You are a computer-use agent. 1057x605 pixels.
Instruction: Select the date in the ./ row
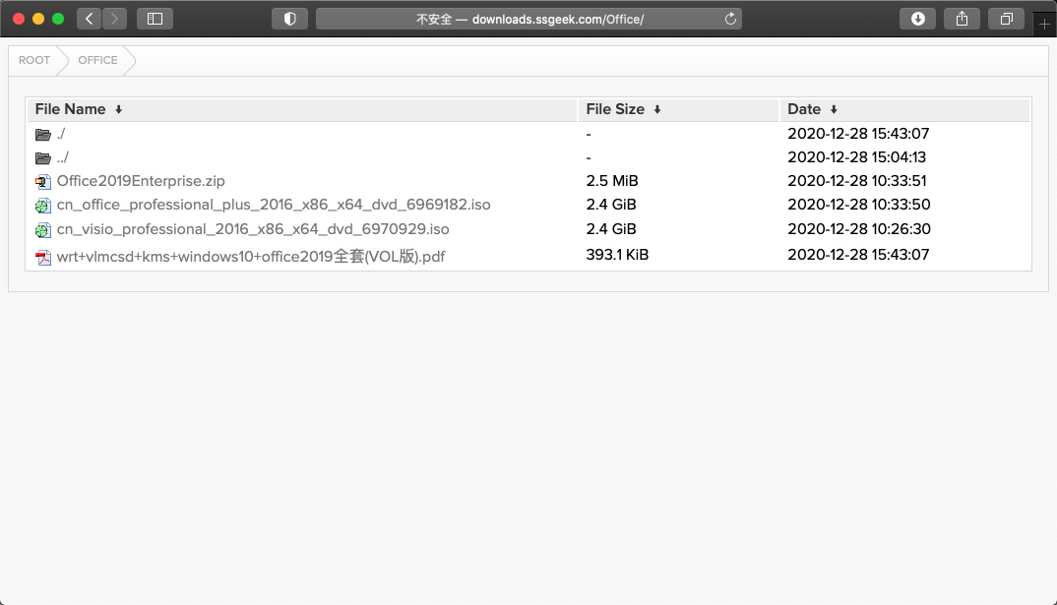pos(858,134)
